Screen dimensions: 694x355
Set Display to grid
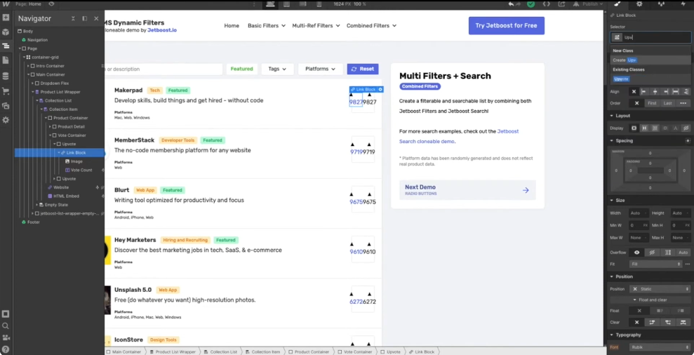click(x=655, y=128)
